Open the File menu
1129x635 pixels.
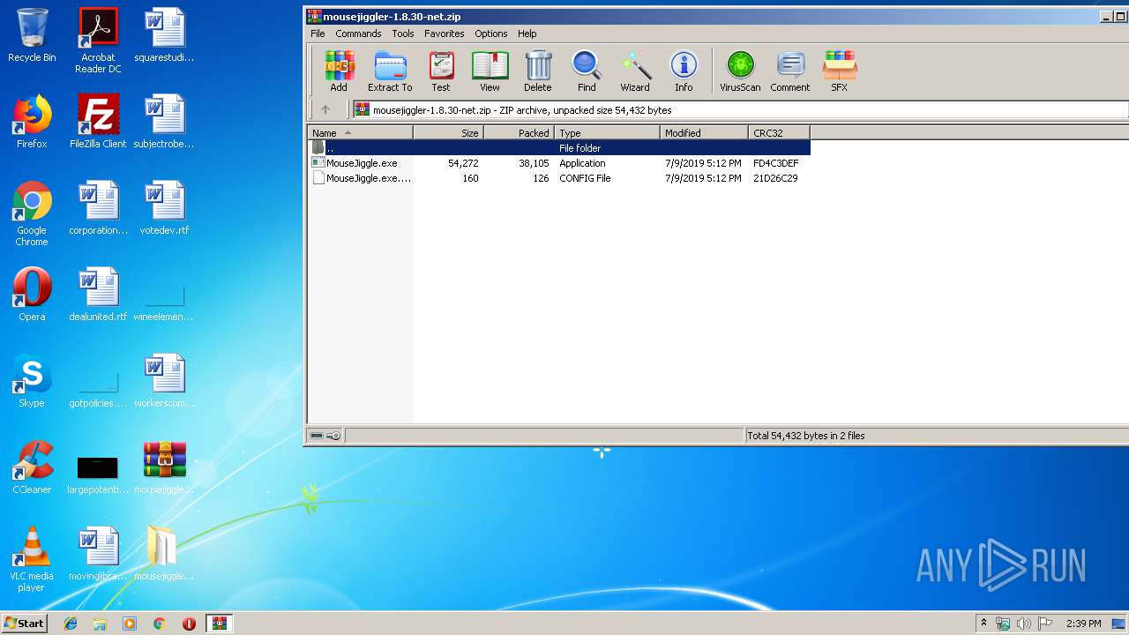pos(318,34)
